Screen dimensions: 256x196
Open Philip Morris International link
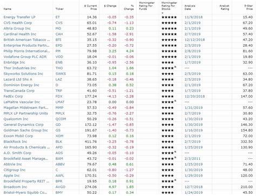pos(26,51)
